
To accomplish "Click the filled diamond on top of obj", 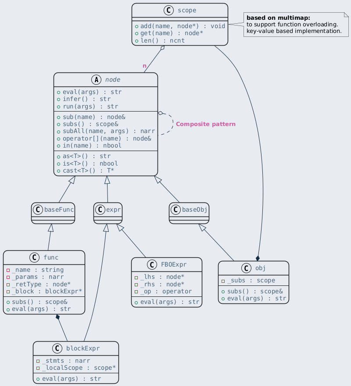I will (258, 258).
